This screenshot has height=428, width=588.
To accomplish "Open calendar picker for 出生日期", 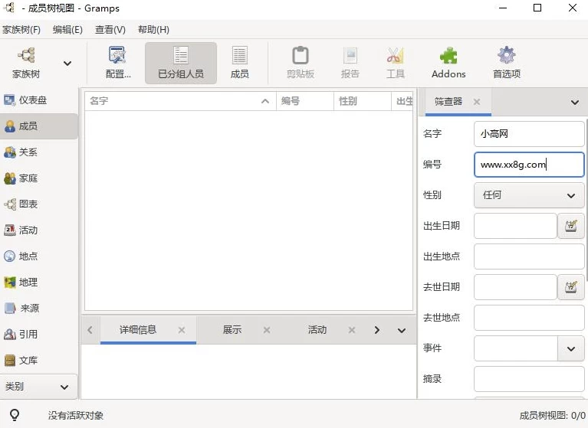I will 570,226.
